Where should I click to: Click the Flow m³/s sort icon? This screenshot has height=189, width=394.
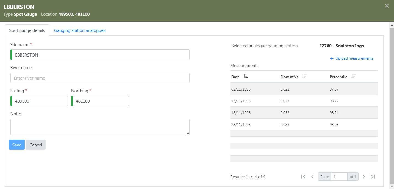tap(304, 77)
